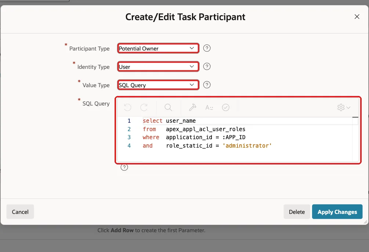This screenshot has width=369, height=252.
Task: Open the Find search icon in editor
Action: coord(168,108)
